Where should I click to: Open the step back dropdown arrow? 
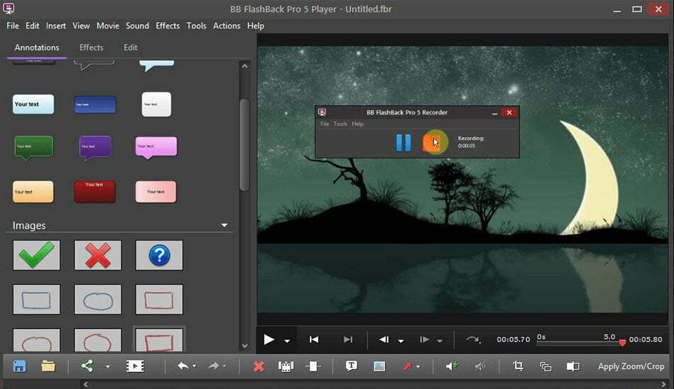pos(401,341)
